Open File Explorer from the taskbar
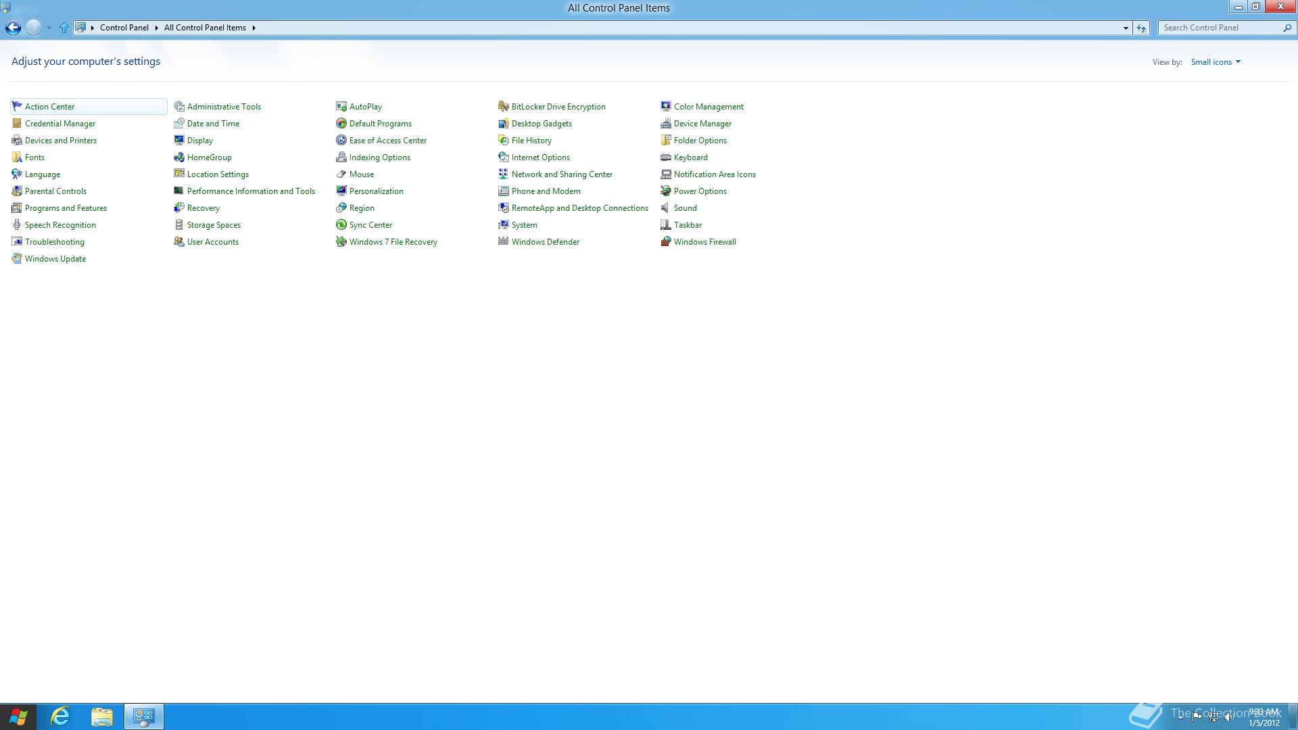Image resolution: width=1298 pixels, height=730 pixels. [x=102, y=716]
